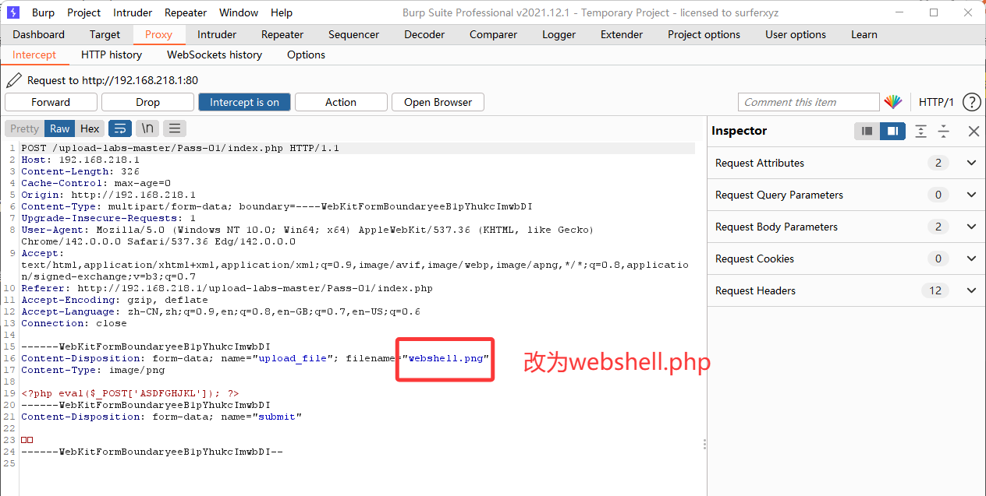This screenshot has width=986, height=496.
Task: Go to the Decoder tab
Action: click(424, 34)
